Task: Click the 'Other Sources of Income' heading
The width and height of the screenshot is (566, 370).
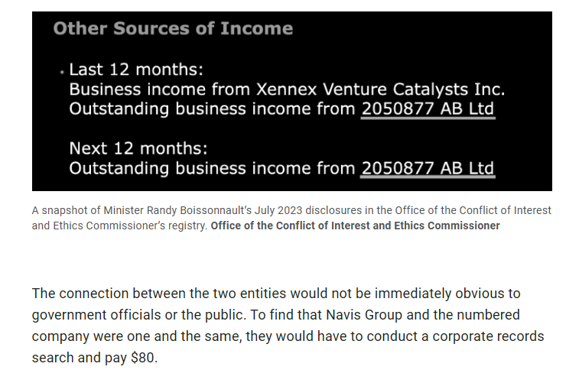Action: click(173, 29)
